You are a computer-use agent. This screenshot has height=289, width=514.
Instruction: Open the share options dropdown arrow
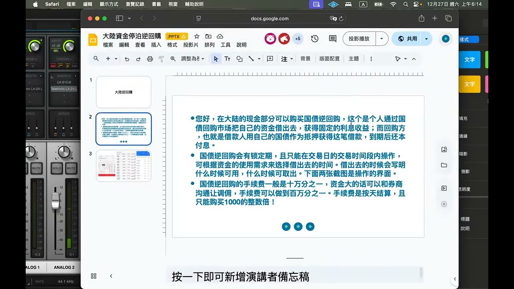tap(426, 39)
